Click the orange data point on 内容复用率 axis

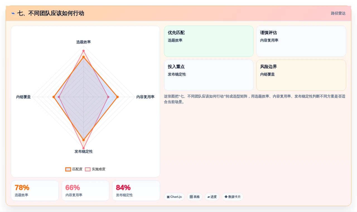pos(117,97)
